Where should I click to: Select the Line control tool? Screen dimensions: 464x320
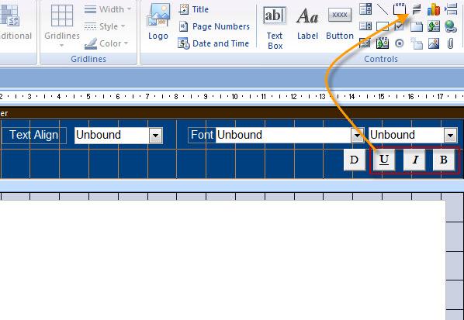tap(383, 9)
